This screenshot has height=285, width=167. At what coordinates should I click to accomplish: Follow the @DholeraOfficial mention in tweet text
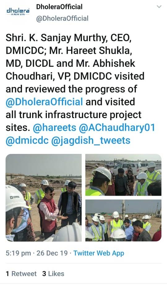(44, 102)
